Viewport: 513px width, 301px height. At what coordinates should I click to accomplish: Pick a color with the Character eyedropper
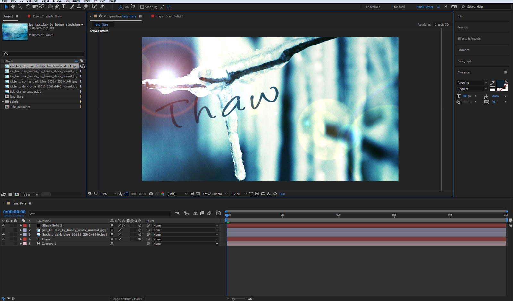(492, 83)
